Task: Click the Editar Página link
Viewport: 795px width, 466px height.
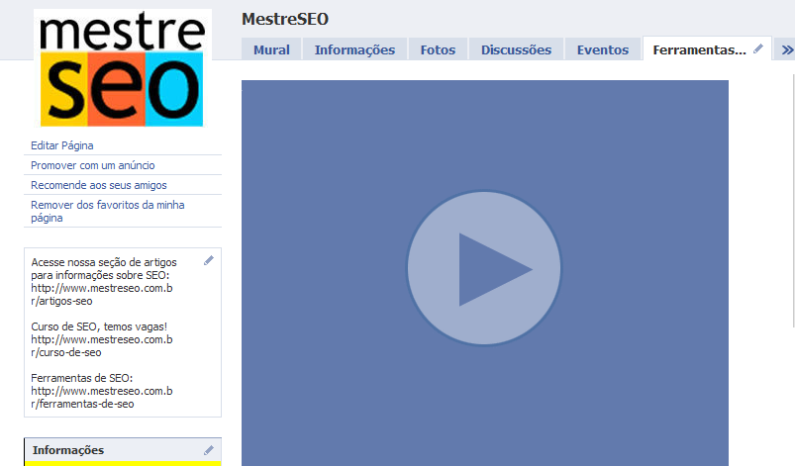Action: [x=62, y=145]
